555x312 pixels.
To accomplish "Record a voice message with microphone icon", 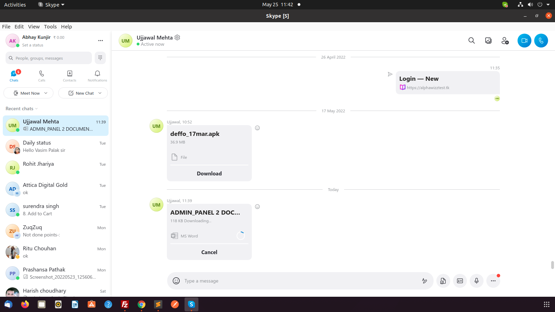I will (476, 281).
